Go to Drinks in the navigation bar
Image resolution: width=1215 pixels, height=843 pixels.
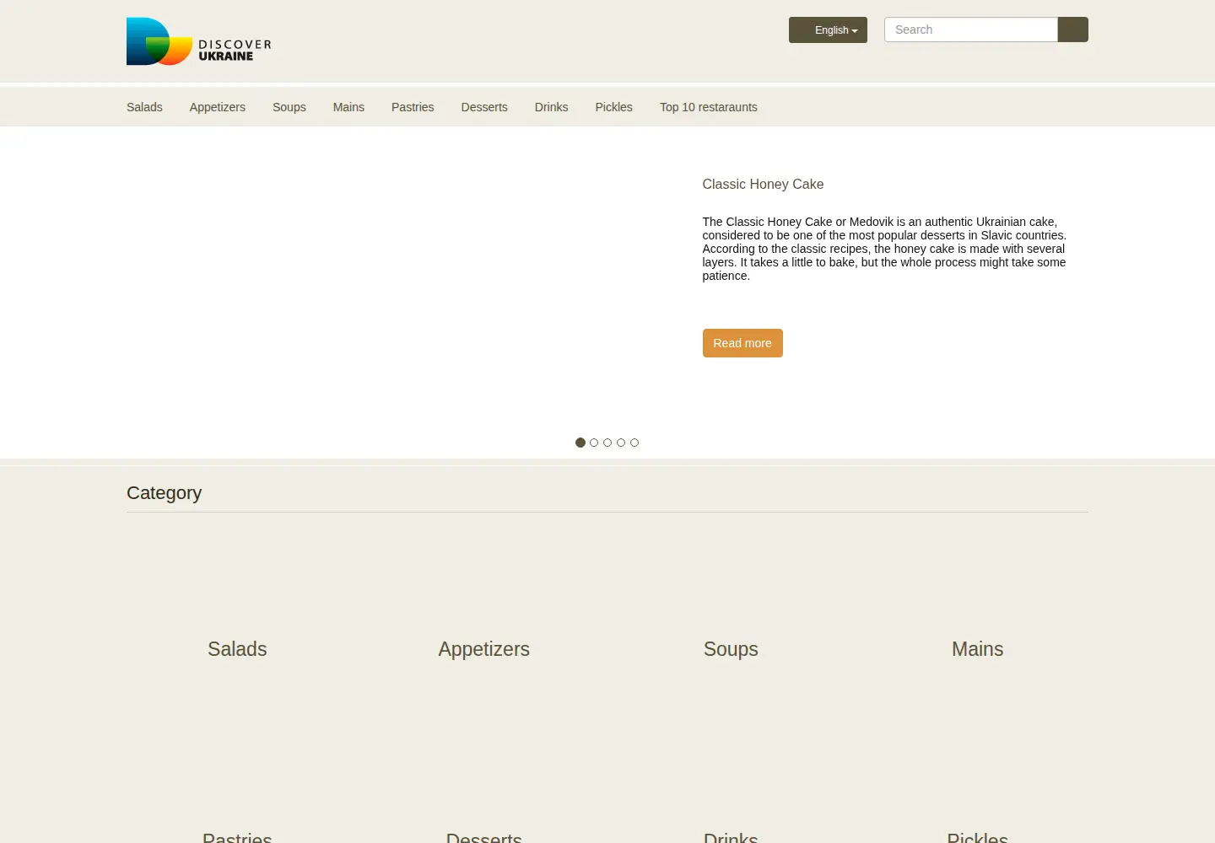click(x=552, y=107)
